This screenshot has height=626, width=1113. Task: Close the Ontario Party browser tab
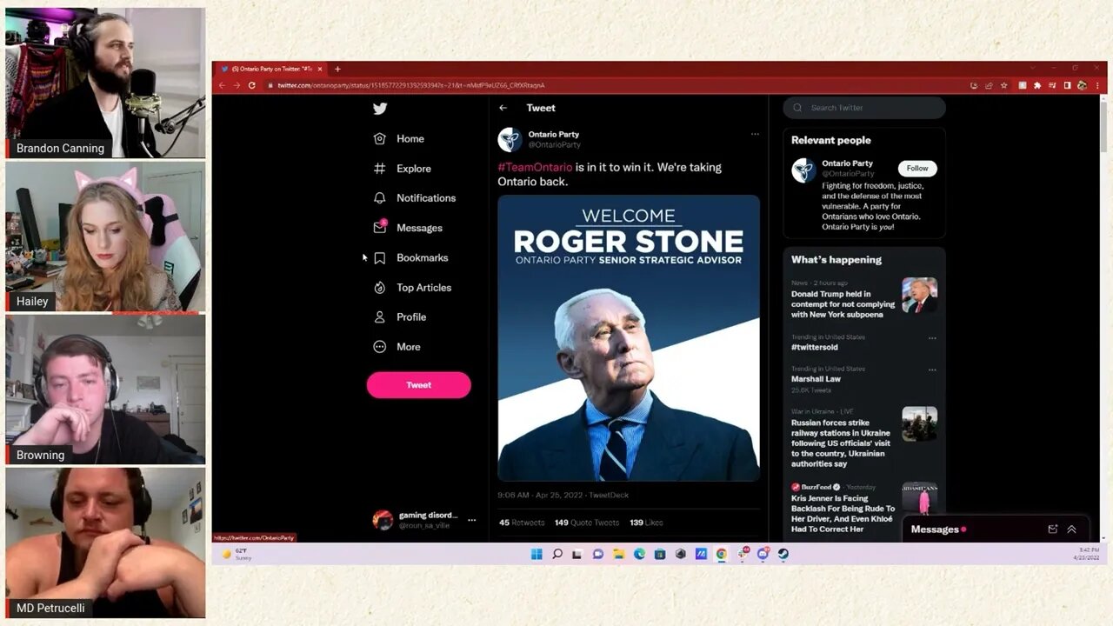320,69
